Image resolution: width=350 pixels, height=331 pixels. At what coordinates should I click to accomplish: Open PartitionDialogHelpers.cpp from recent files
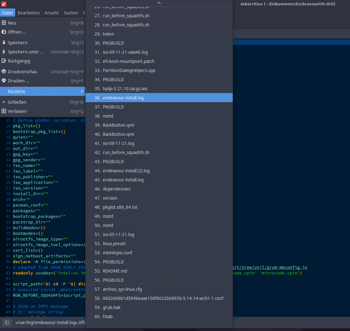[x=159, y=70]
